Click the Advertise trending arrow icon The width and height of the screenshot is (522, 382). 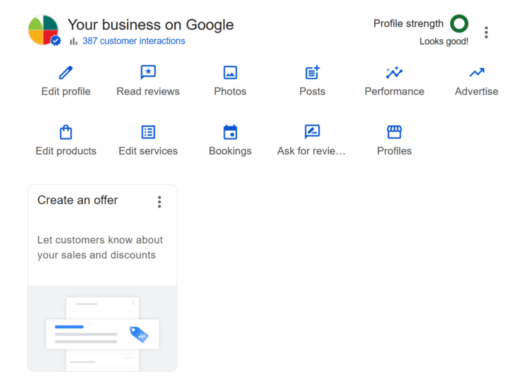(x=476, y=72)
